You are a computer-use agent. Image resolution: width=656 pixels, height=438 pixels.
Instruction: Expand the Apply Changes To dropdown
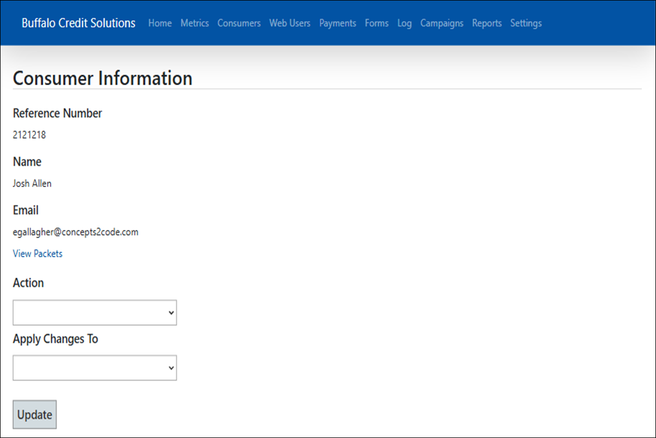pos(95,368)
